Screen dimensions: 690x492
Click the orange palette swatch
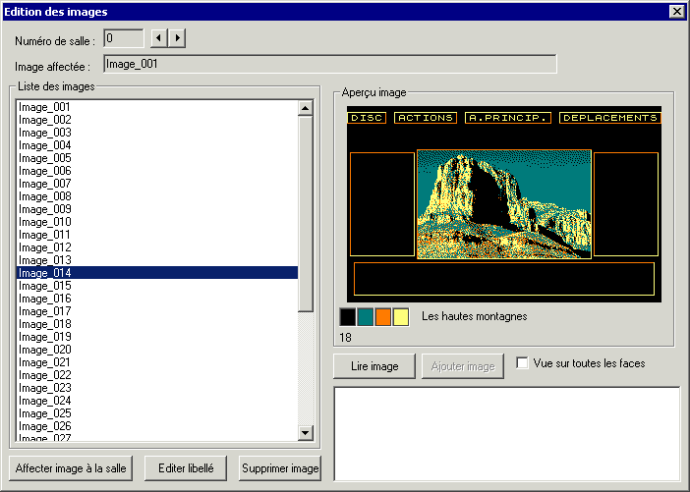point(383,316)
